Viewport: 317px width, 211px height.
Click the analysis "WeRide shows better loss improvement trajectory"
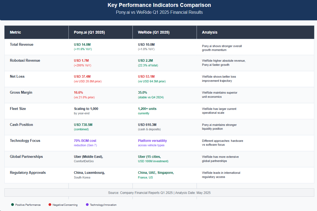pos(219,79)
